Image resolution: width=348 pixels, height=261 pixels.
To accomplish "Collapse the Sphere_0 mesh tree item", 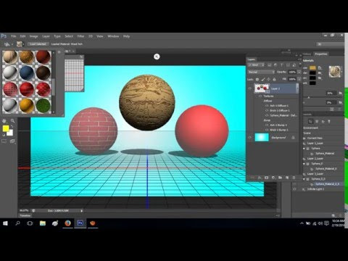I will click(x=304, y=164).
